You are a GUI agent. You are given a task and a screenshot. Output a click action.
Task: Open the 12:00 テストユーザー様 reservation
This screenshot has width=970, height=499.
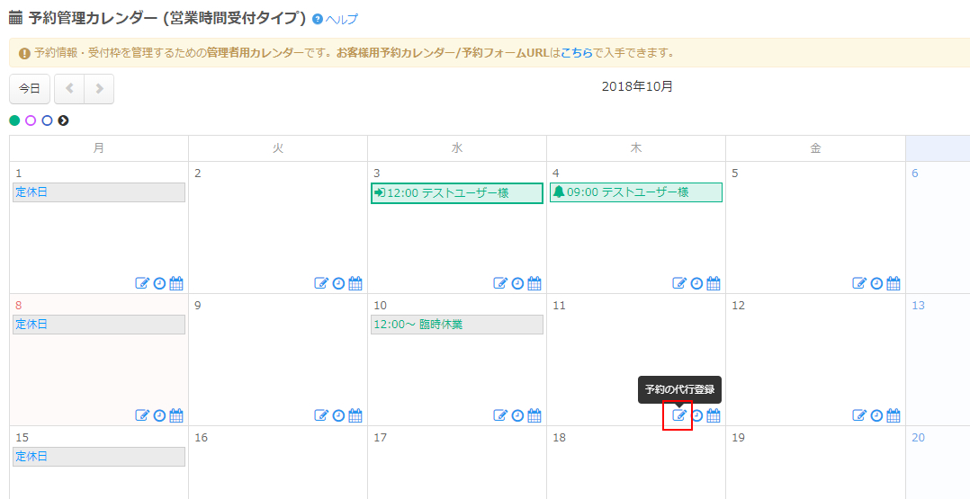coord(456,193)
